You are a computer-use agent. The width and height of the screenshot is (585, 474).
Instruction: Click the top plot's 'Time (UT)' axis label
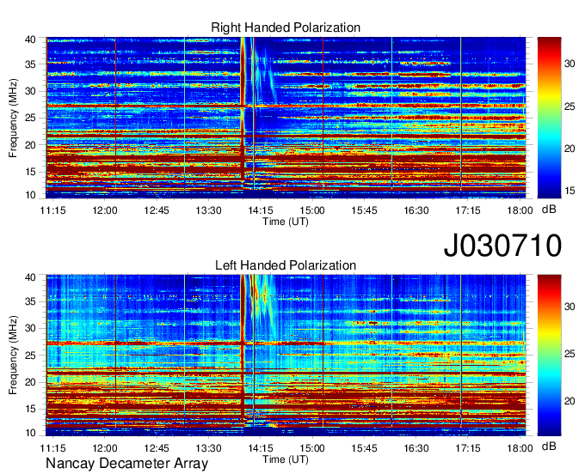(x=286, y=222)
